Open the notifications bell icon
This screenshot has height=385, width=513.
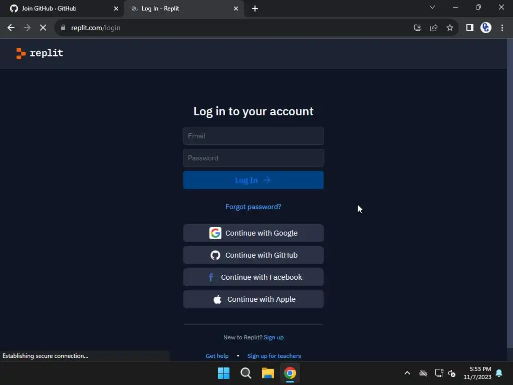point(499,373)
